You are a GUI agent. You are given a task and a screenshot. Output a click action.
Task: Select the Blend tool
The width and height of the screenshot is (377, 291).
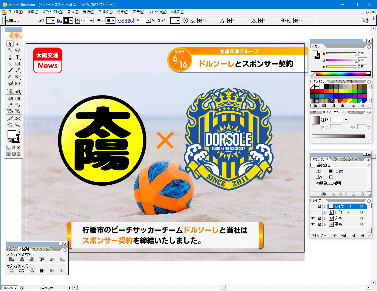(18, 105)
